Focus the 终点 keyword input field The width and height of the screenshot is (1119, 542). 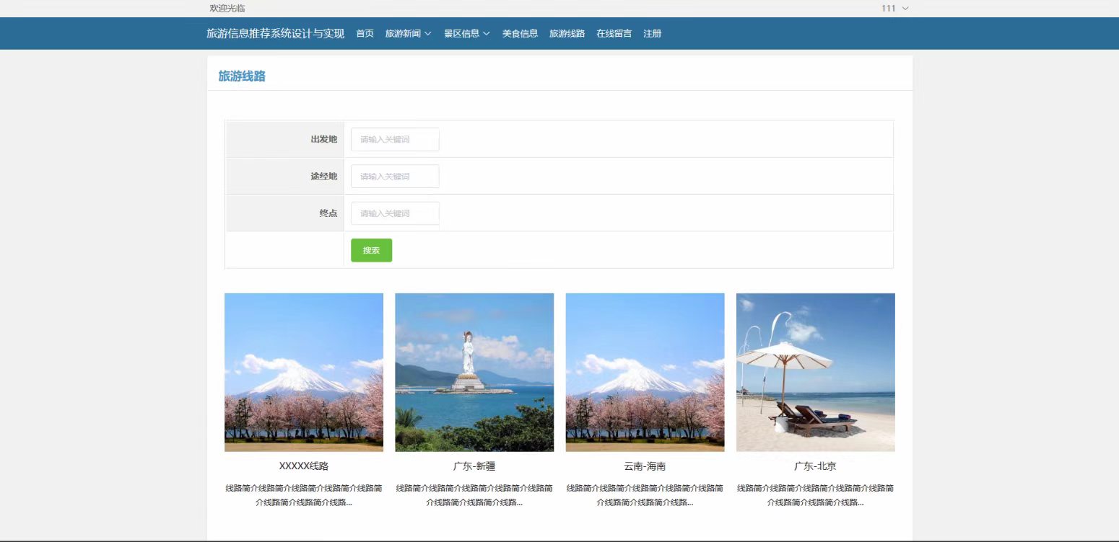coord(395,213)
